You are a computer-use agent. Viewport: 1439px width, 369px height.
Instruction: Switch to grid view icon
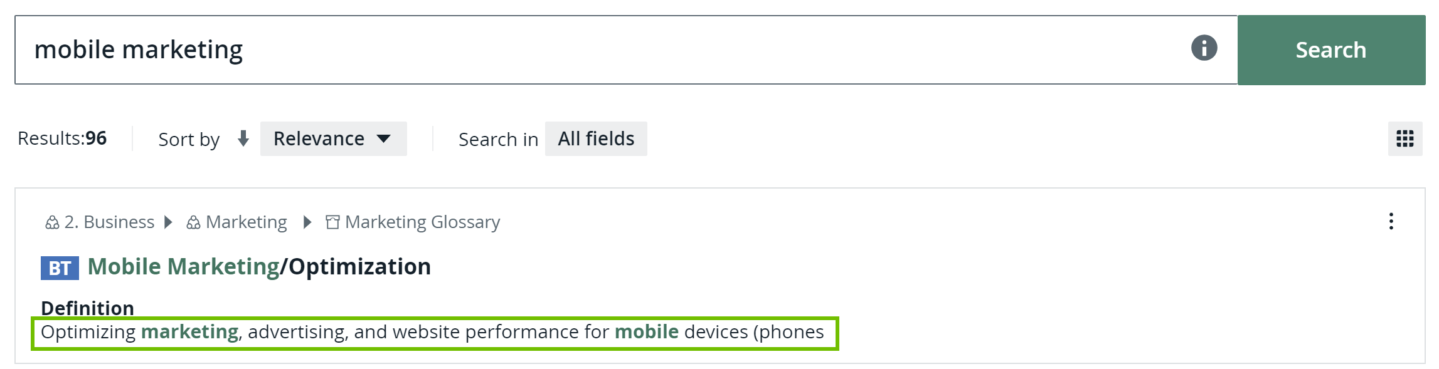point(1404,138)
